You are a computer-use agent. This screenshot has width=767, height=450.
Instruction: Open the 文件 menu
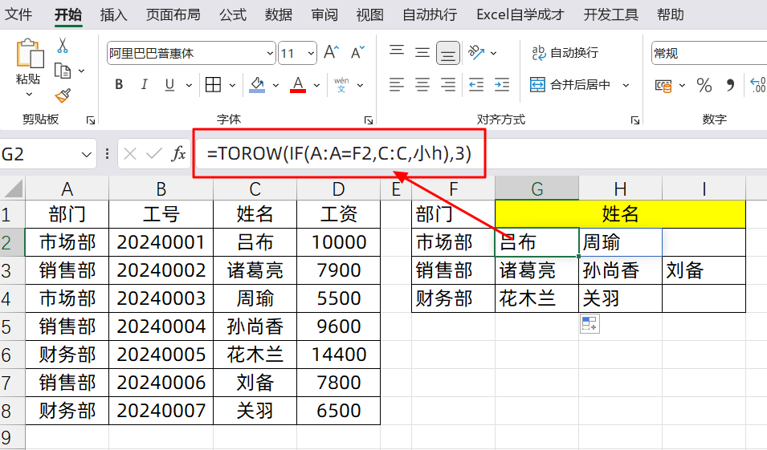point(18,14)
